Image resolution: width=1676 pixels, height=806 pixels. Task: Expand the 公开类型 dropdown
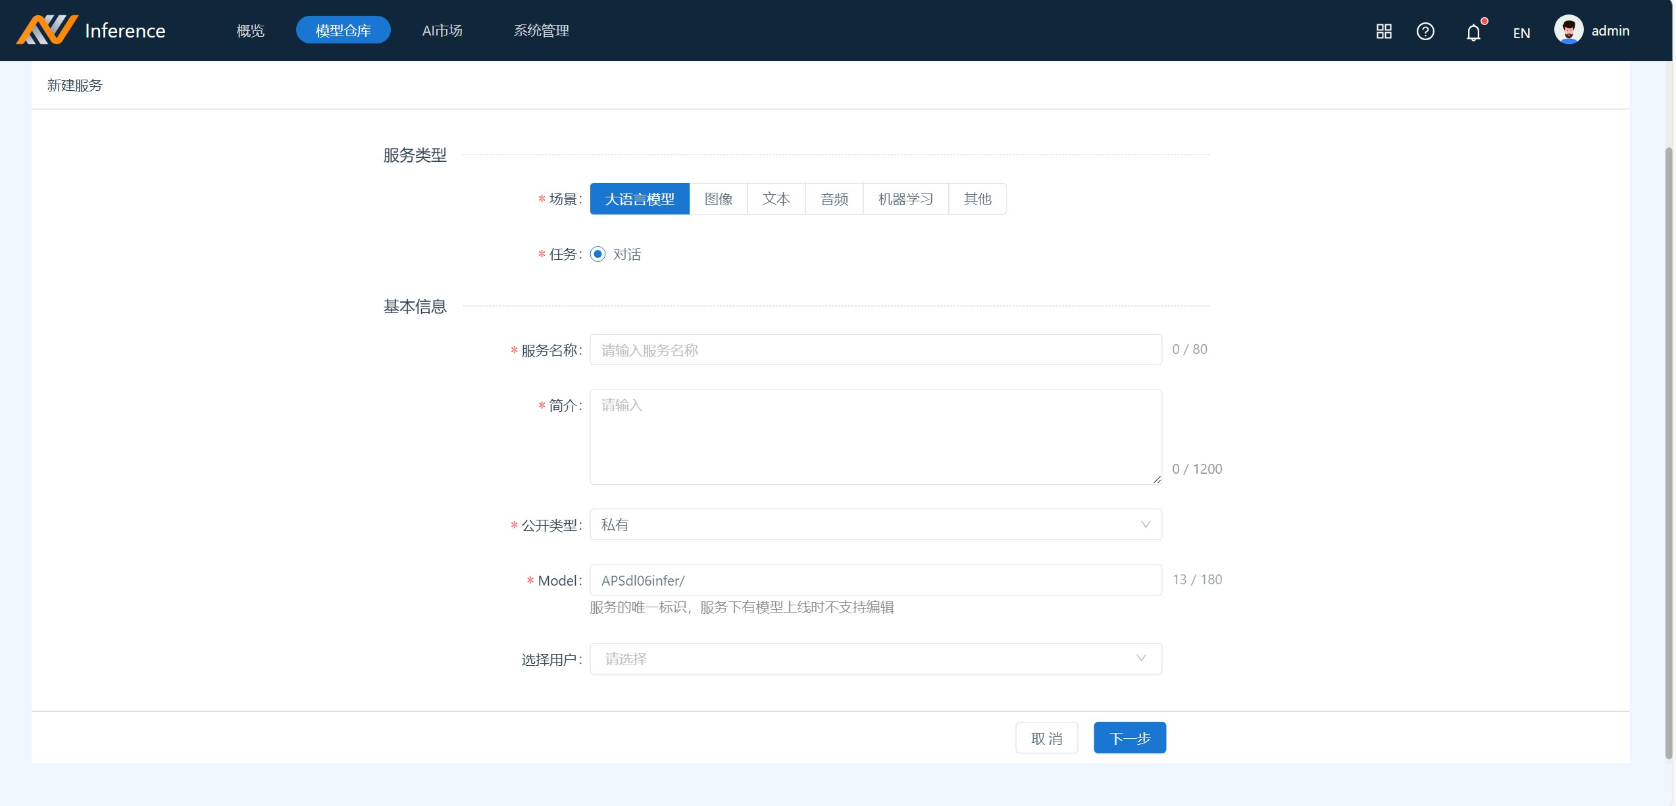[x=875, y=524]
